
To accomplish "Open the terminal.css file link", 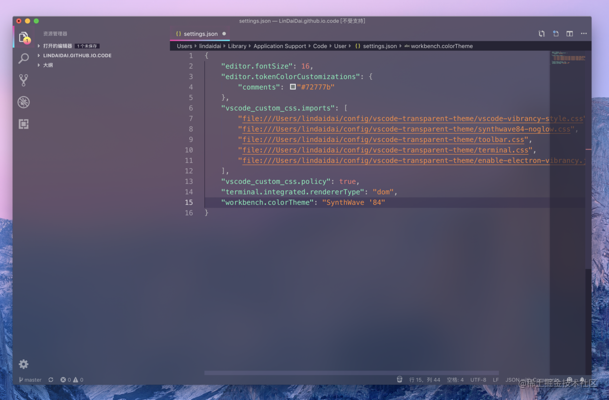I will pos(386,150).
